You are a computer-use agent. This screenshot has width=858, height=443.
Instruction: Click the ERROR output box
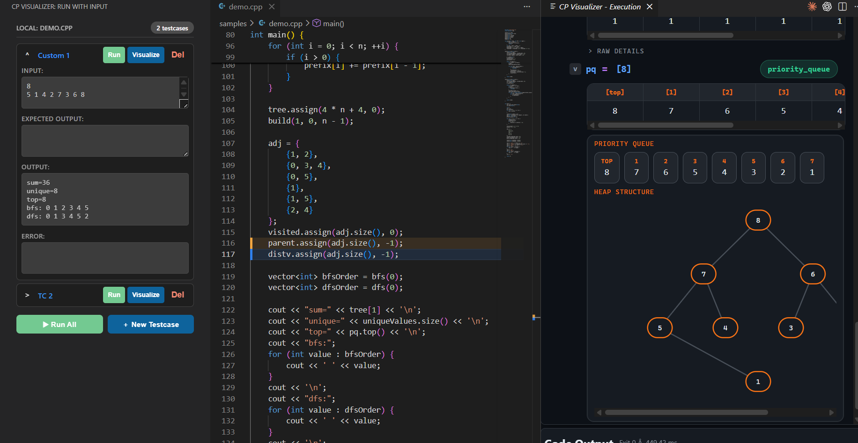pyautogui.click(x=105, y=258)
